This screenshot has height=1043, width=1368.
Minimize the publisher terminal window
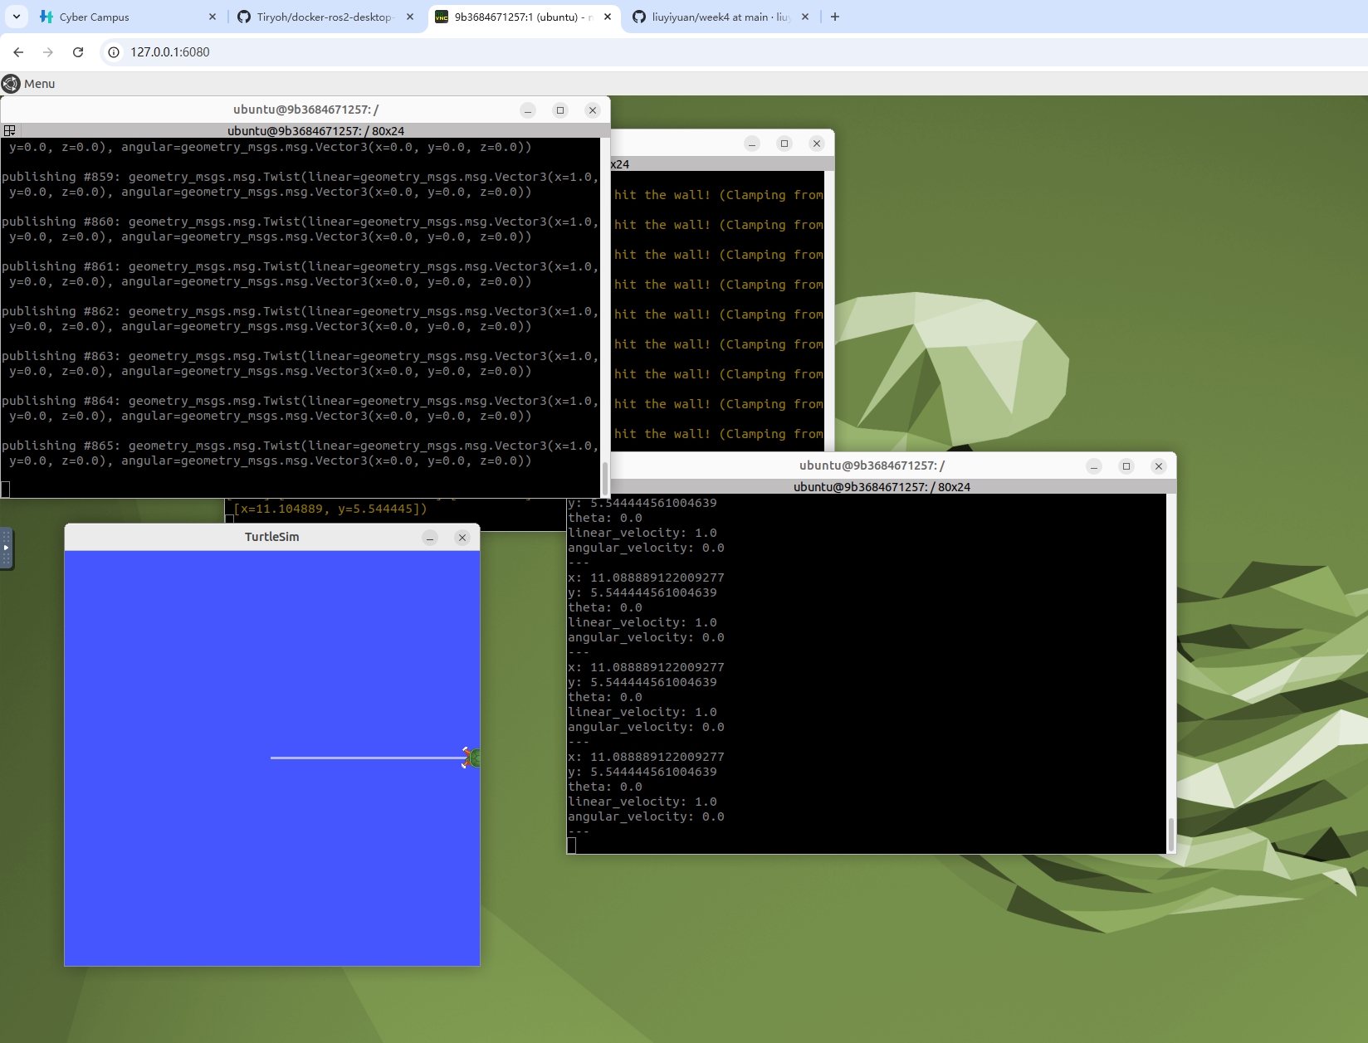[x=528, y=110]
